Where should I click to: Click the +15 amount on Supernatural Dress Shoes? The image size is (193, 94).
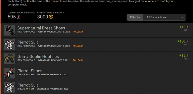[x=182, y=27]
